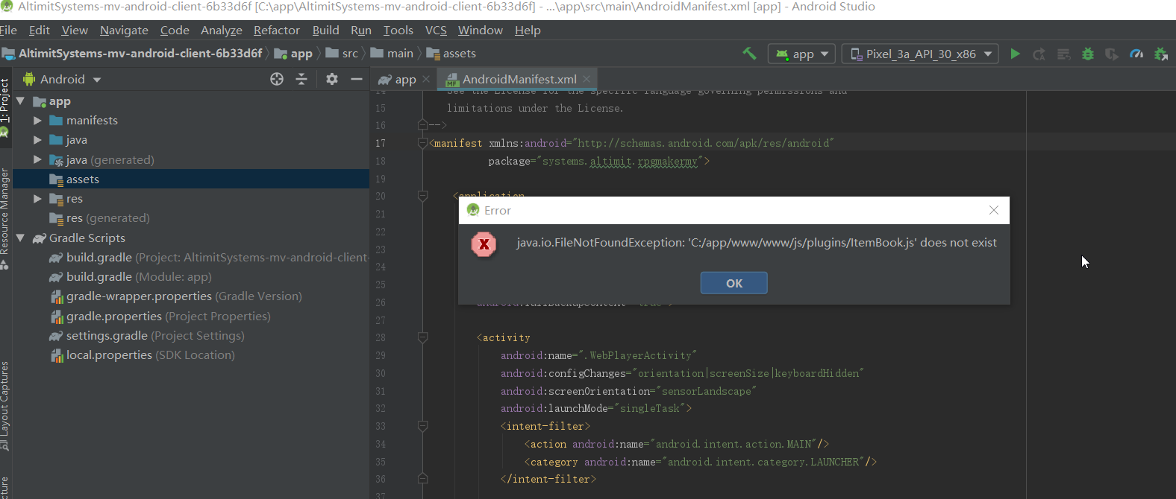This screenshot has width=1176, height=499.
Task: Open the VCS menu
Action: (436, 30)
